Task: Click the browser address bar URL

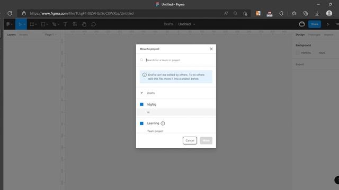Action: click(82, 13)
